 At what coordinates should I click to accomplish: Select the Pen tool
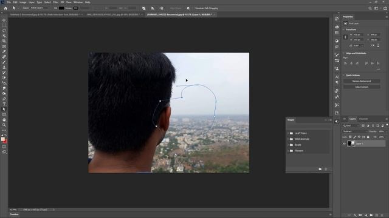point(4,99)
